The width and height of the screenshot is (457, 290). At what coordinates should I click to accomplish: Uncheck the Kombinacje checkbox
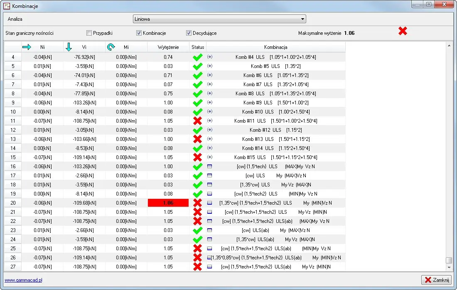point(139,33)
